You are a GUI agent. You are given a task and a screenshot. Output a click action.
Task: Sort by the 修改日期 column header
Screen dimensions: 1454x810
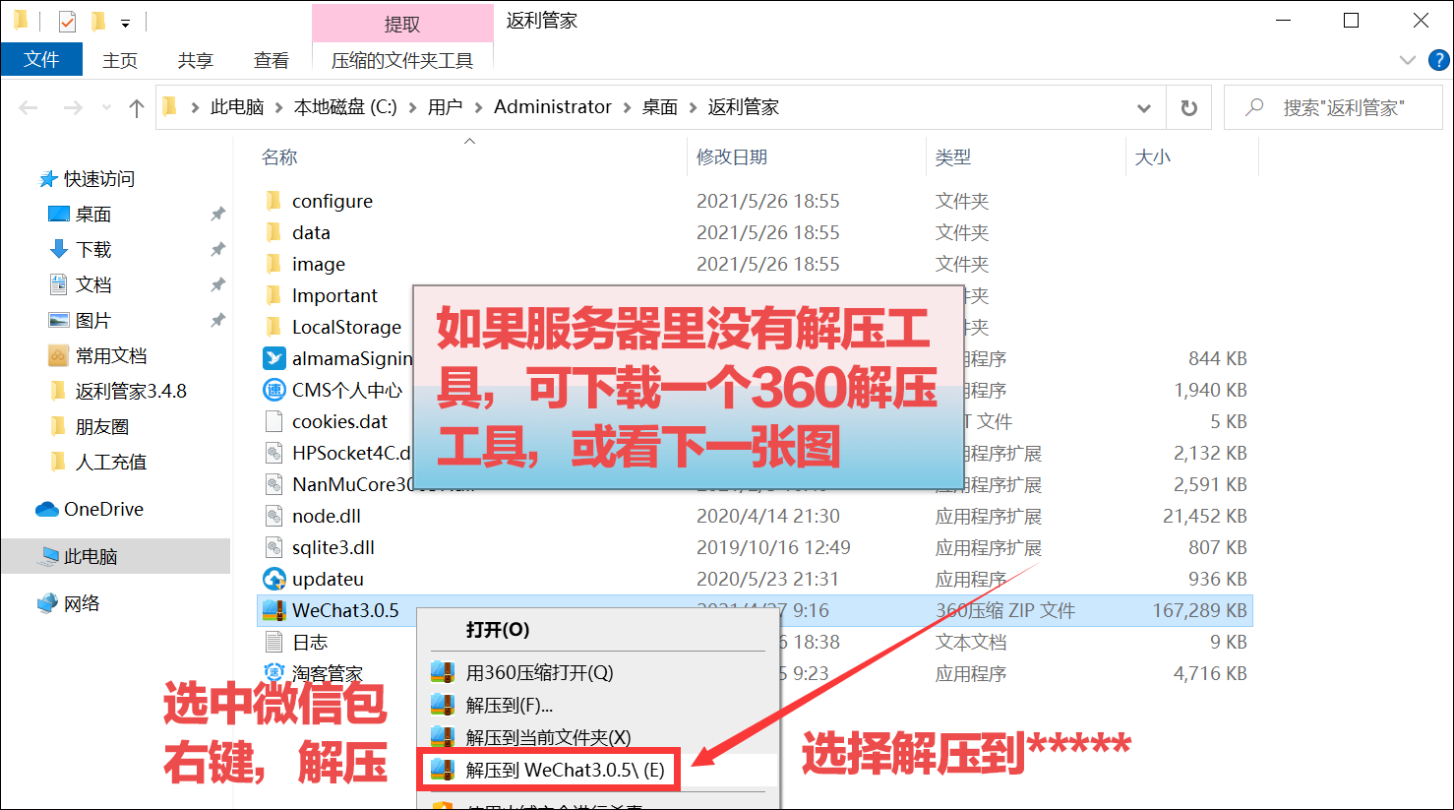[x=732, y=157]
